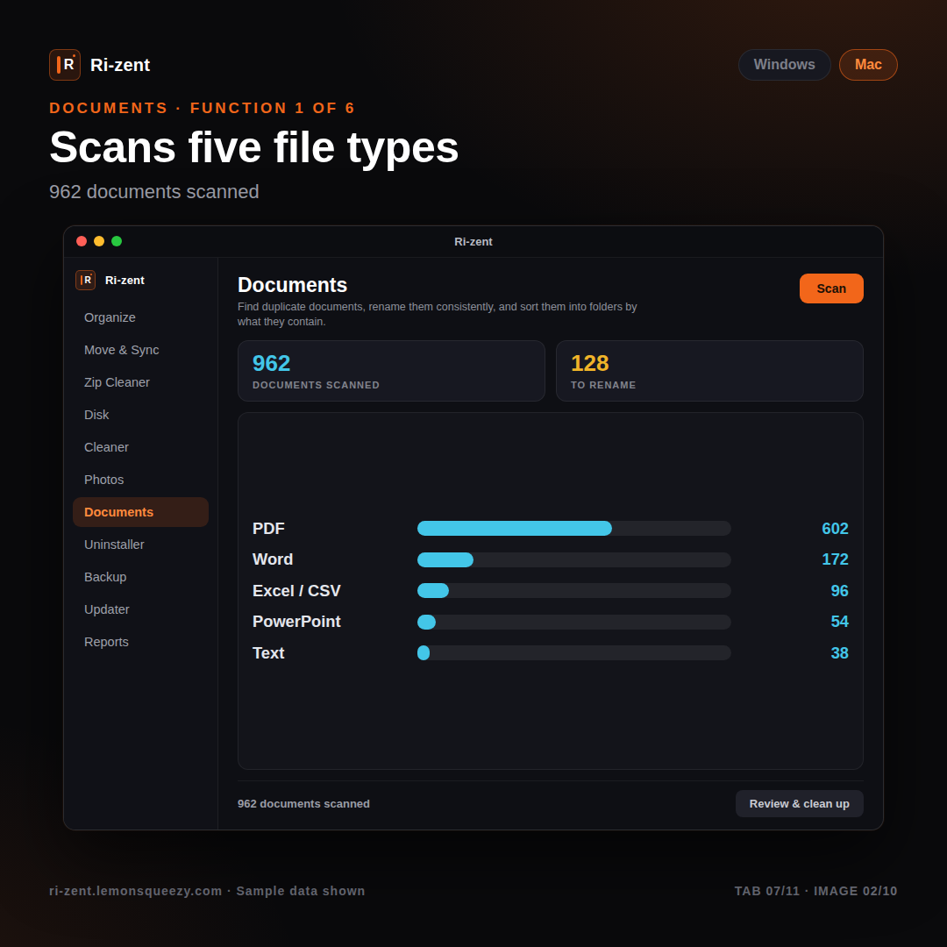
Task: Select the Mac platform pill
Action: [868, 65]
